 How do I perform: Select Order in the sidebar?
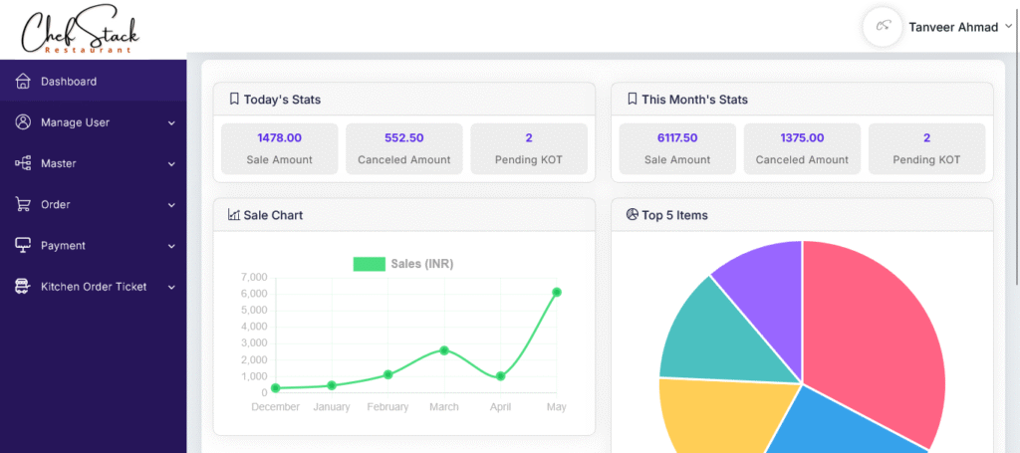[93, 204]
